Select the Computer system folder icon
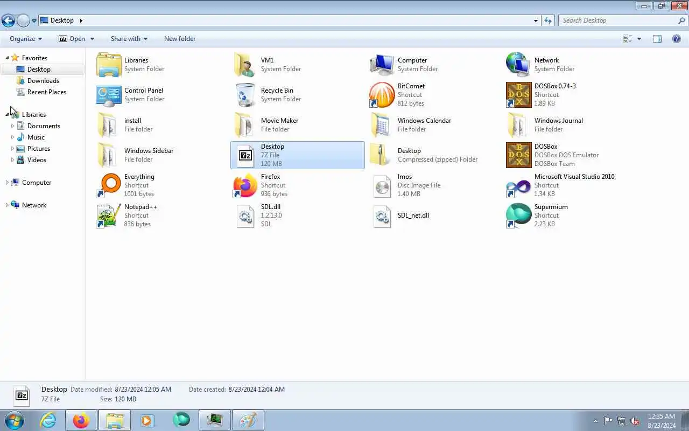 [x=382, y=65]
